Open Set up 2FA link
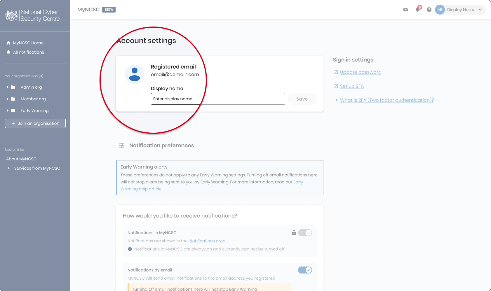The height and width of the screenshot is (291, 491). (x=352, y=86)
